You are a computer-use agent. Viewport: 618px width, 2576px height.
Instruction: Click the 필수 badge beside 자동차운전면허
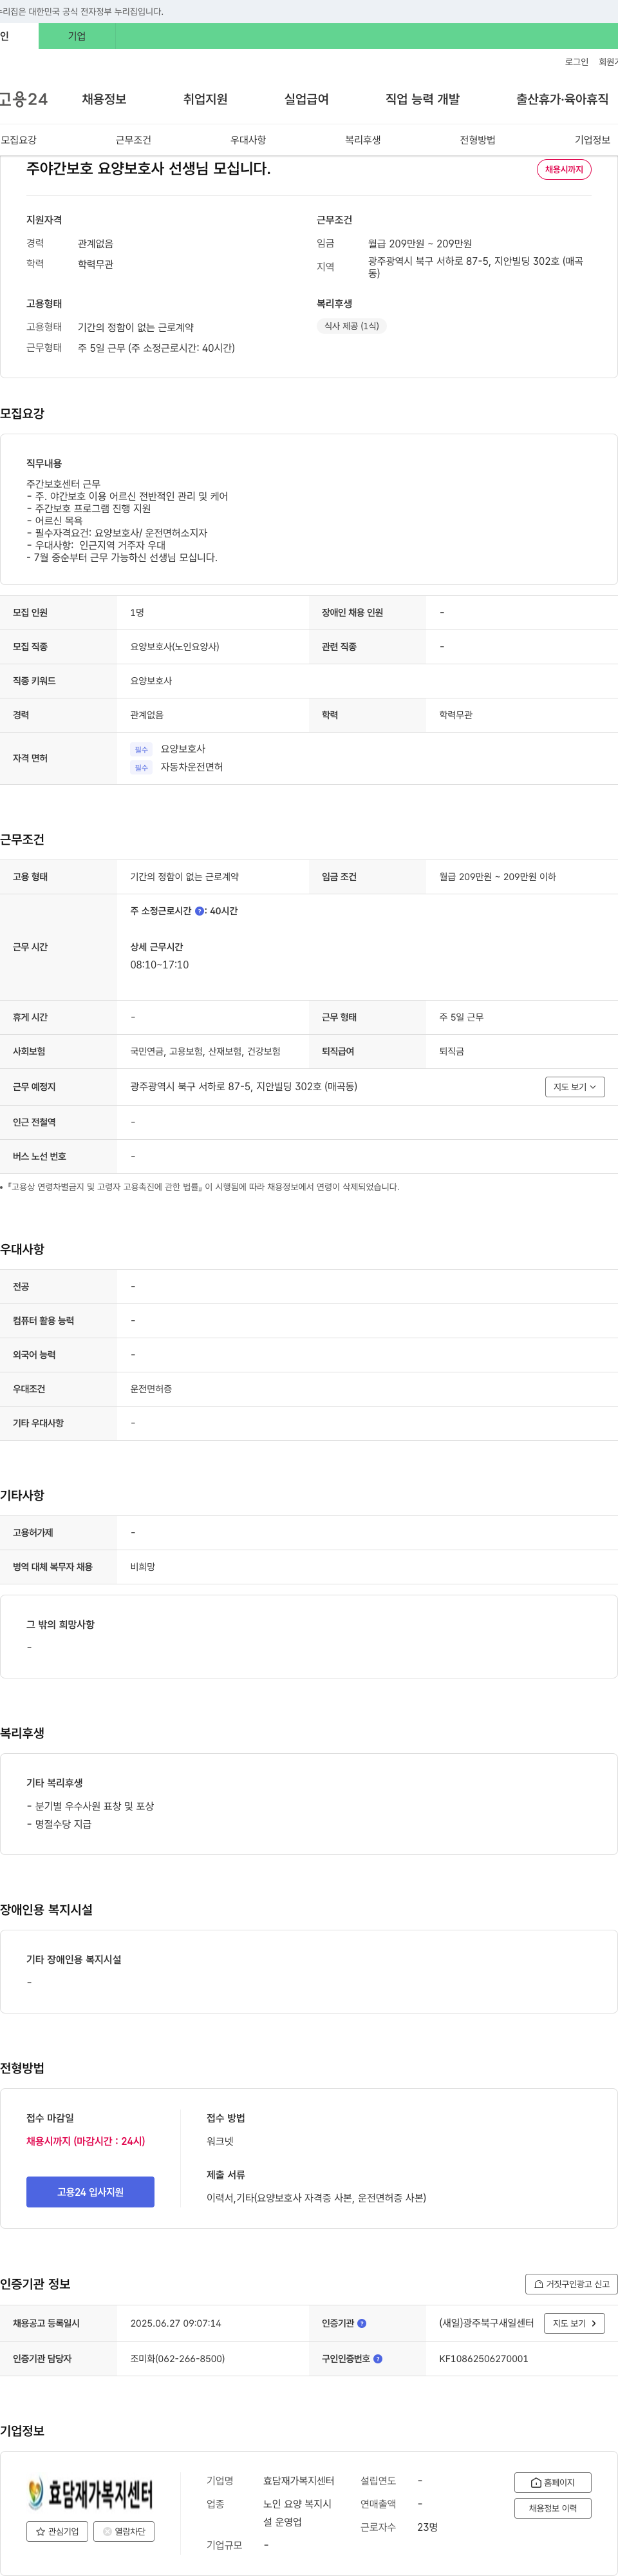pyautogui.click(x=141, y=767)
